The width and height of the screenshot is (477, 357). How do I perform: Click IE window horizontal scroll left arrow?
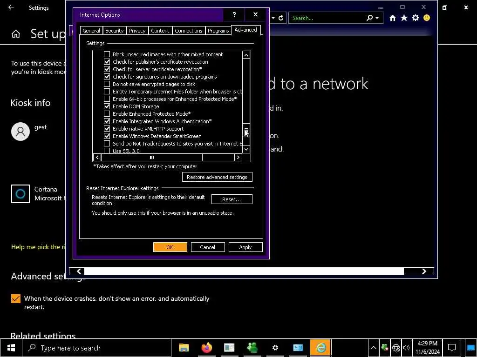click(79, 271)
